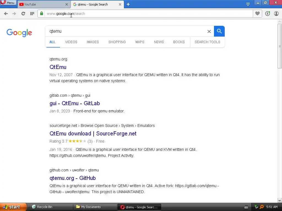Bookmark page with heart icon
282x211 pixels.
click(257, 13)
